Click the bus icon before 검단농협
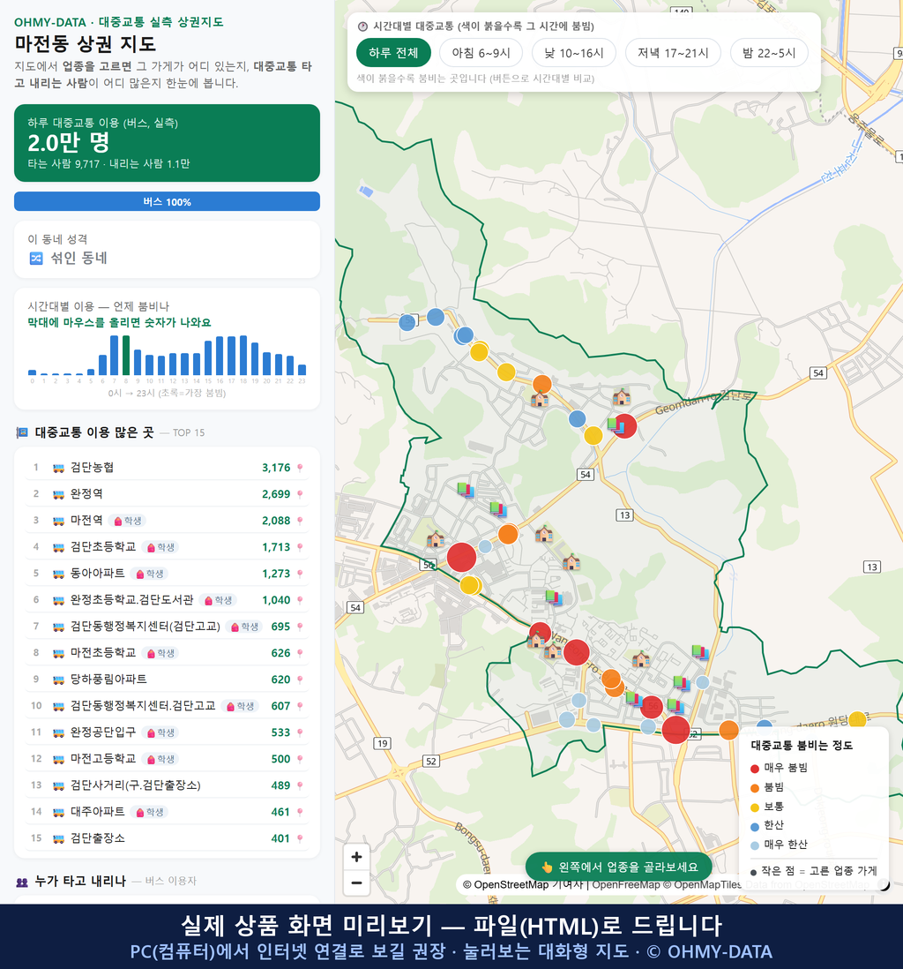 (58, 468)
